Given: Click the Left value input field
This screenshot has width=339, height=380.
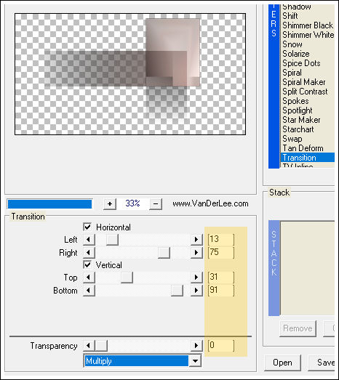Looking at the screenshot, I should pos(221,240).
